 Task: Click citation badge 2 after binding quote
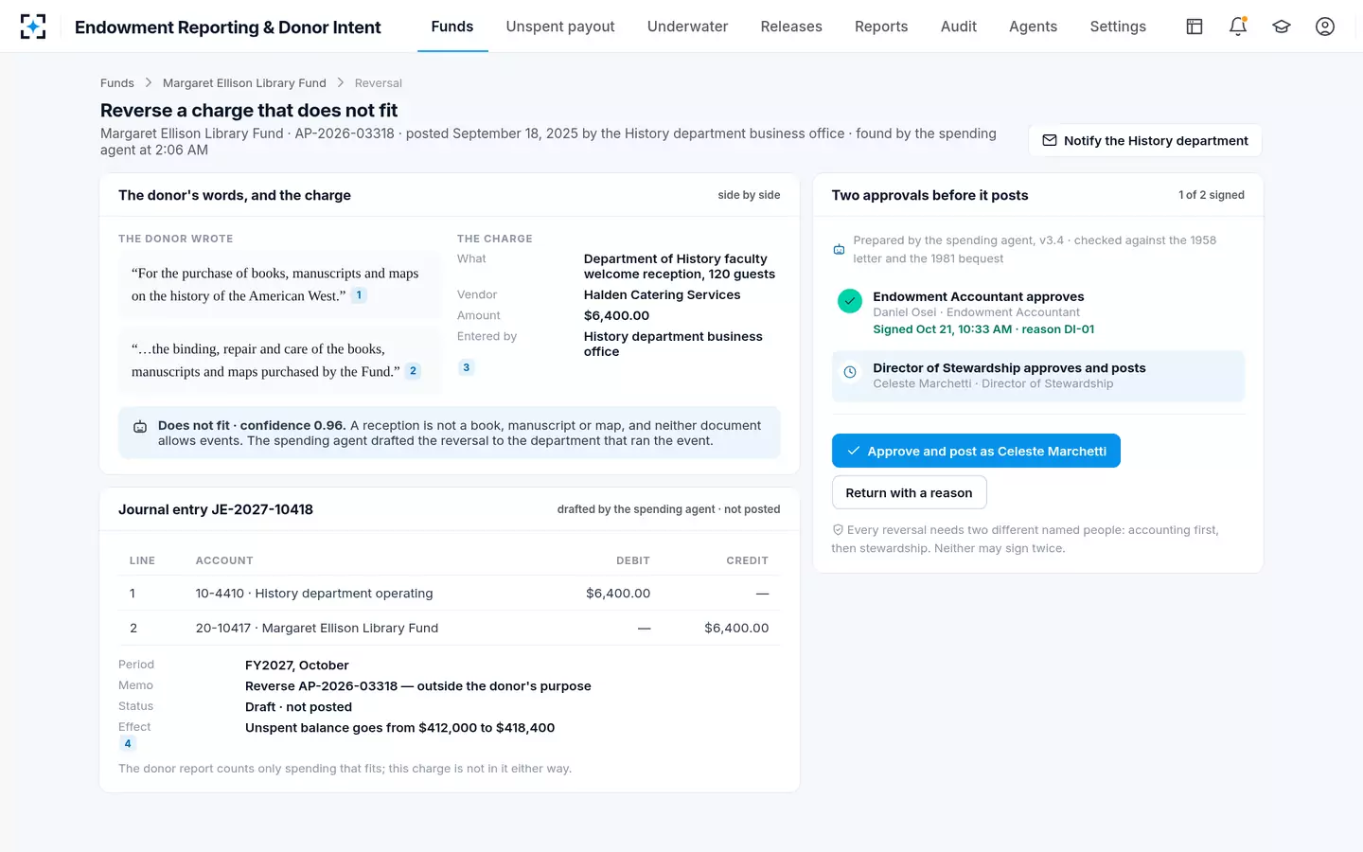pos(413,371)
